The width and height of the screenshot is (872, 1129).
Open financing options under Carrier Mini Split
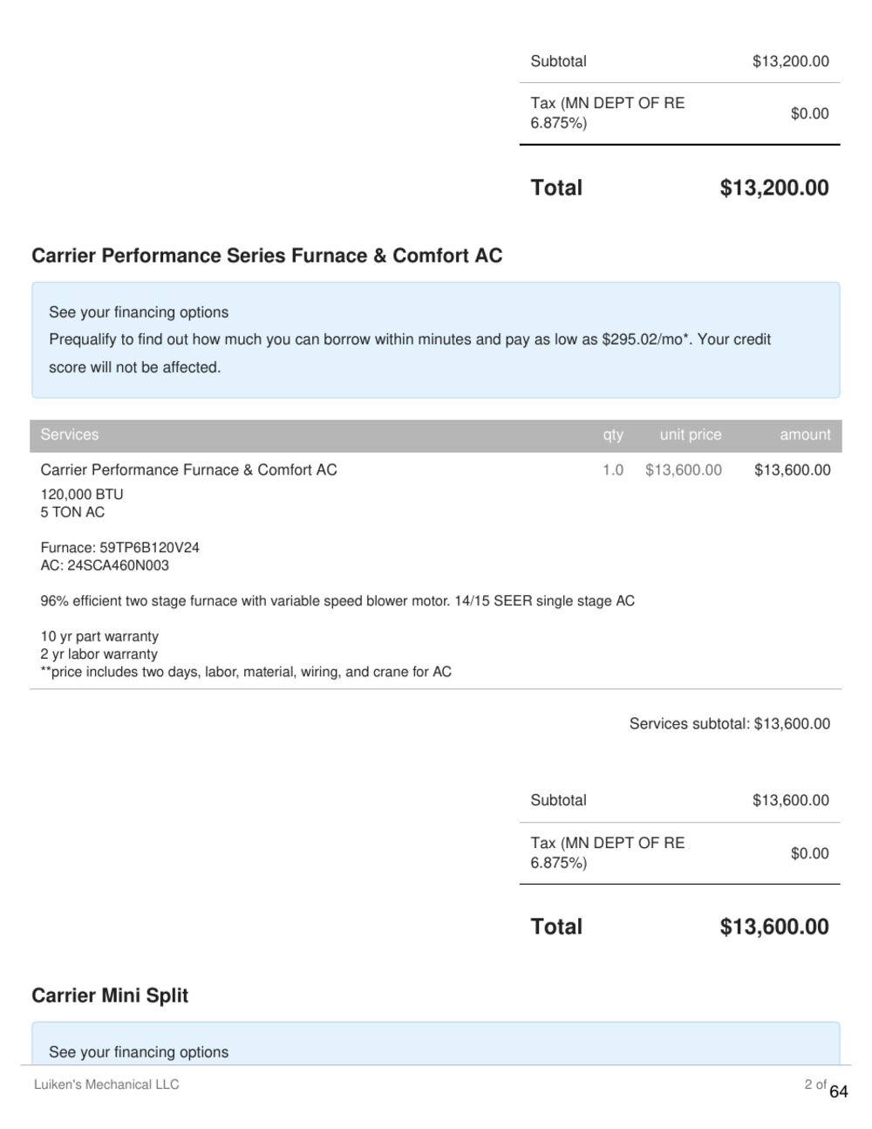(x=139, y=1052)
